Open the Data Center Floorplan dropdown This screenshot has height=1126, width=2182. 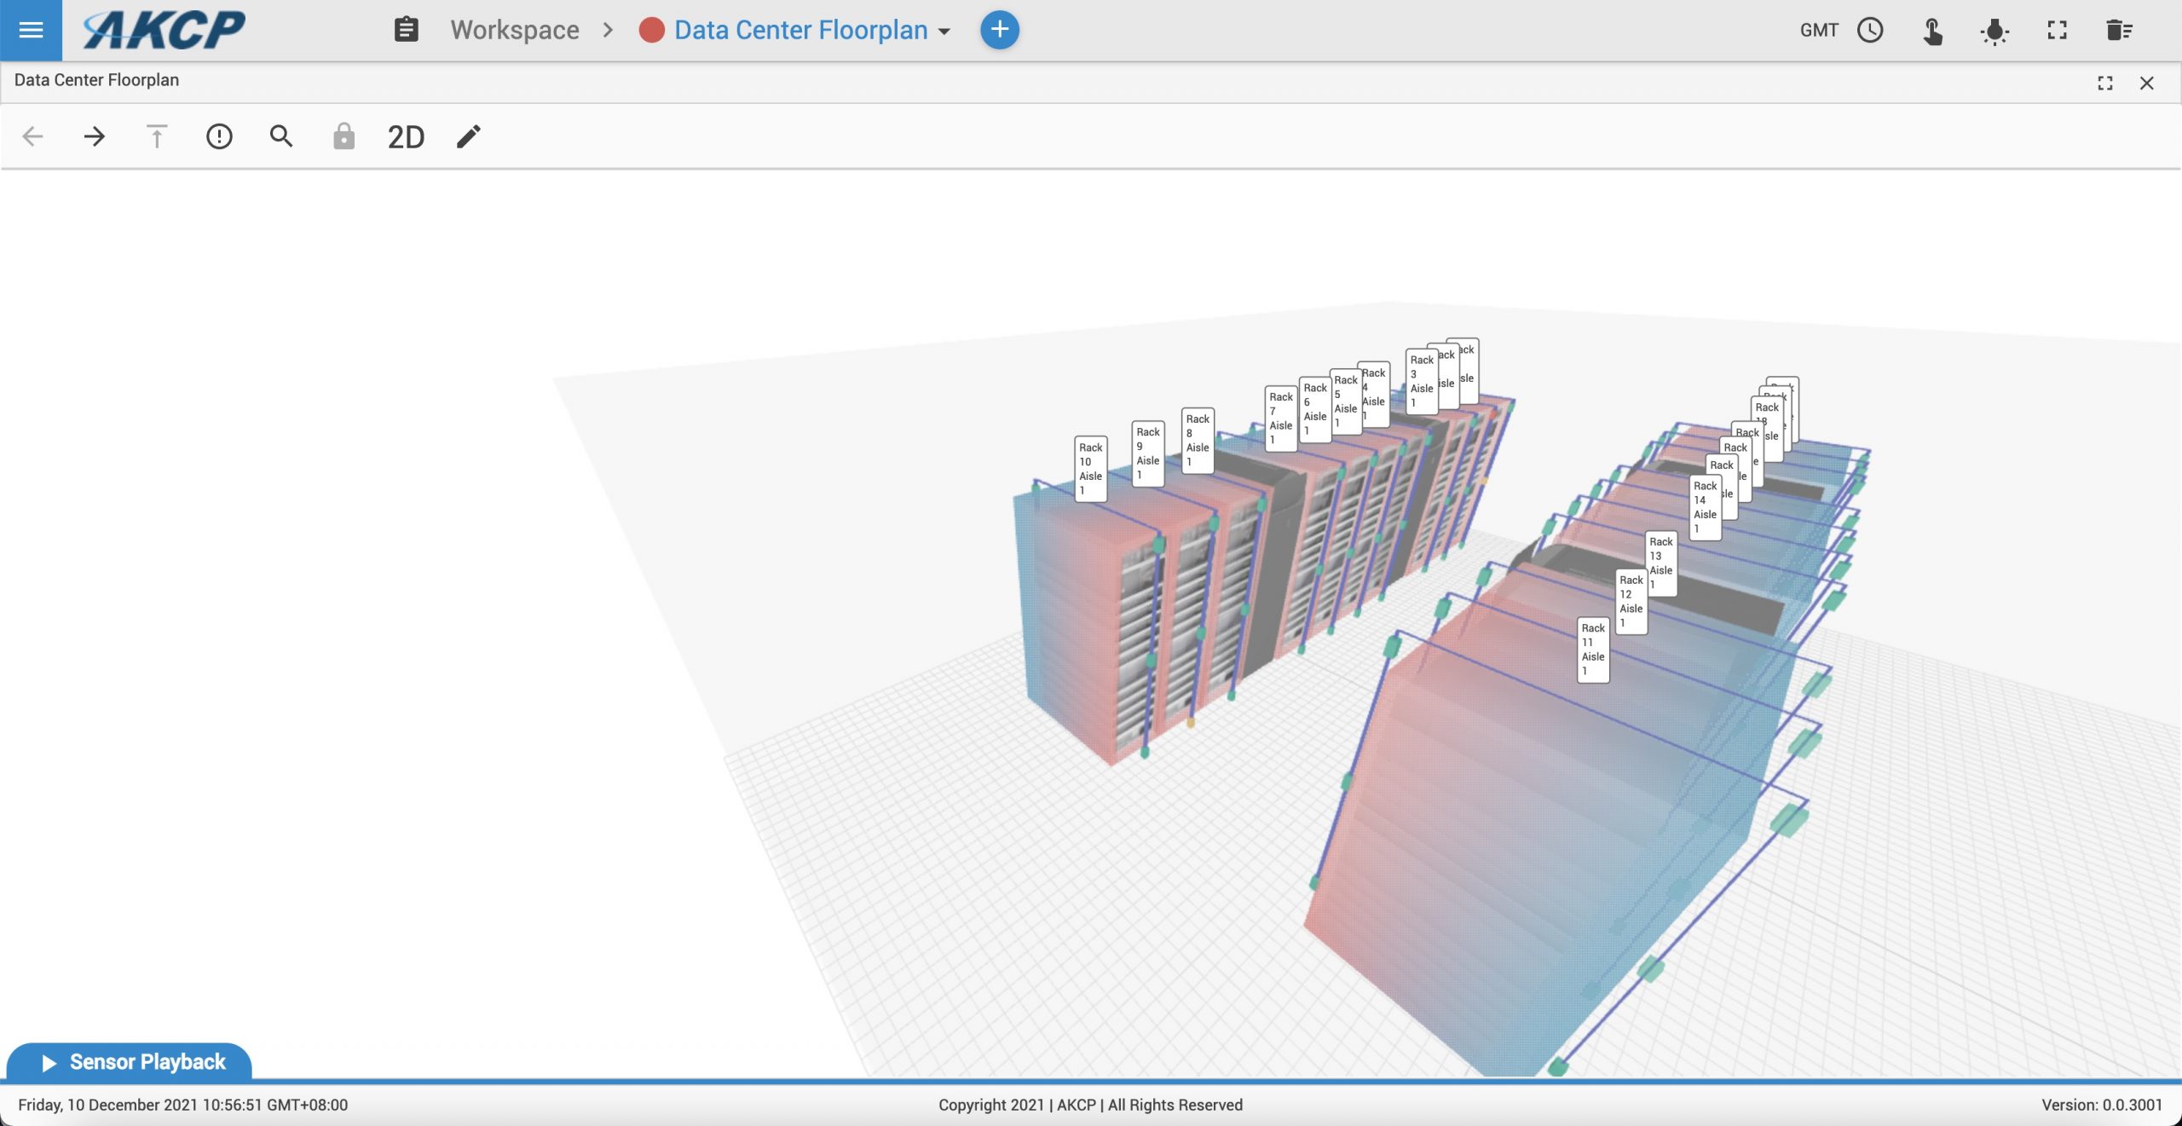tap(946, 29)
